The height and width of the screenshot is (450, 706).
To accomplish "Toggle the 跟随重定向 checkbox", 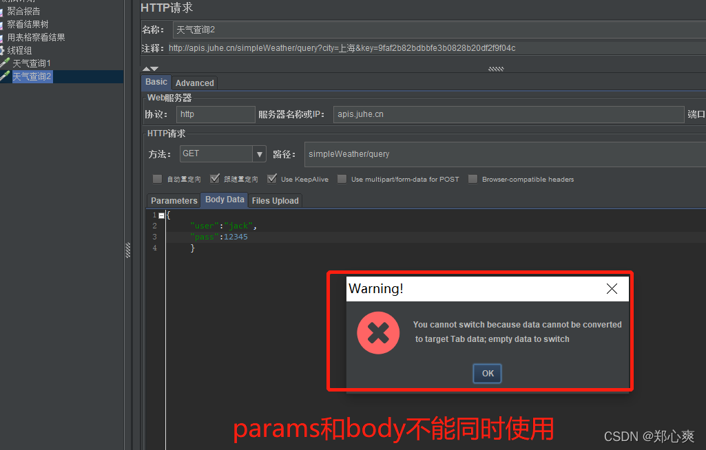I will [215, 179].
